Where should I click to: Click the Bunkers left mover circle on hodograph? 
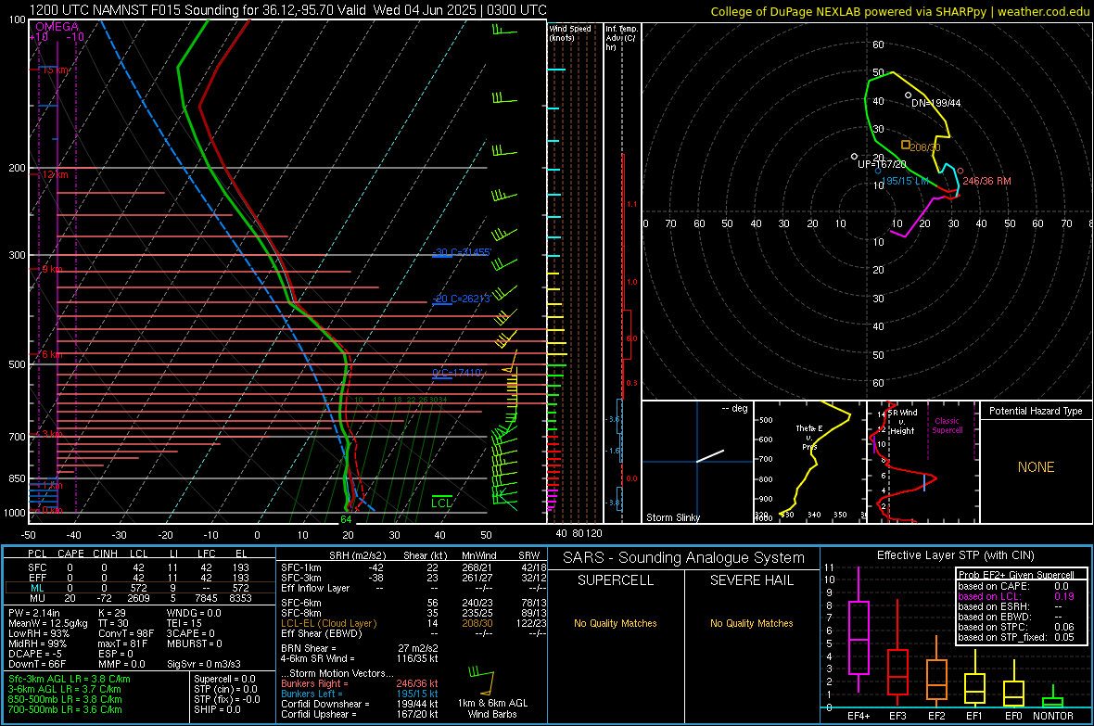tap(878, 171)
